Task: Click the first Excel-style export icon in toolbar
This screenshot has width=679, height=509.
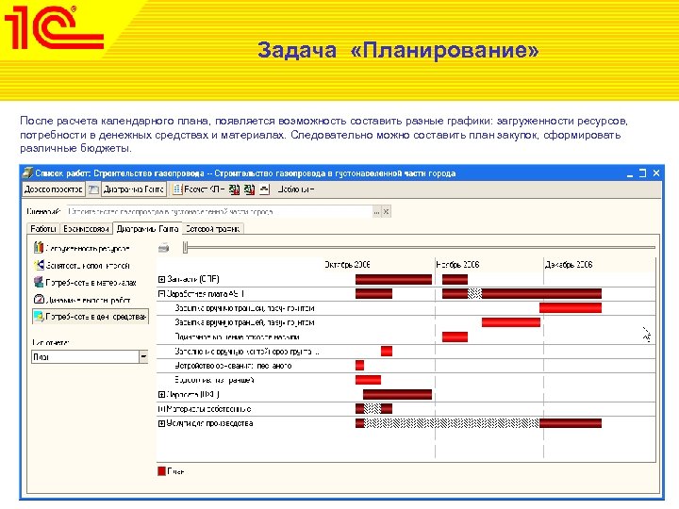Action: (234, 189)
